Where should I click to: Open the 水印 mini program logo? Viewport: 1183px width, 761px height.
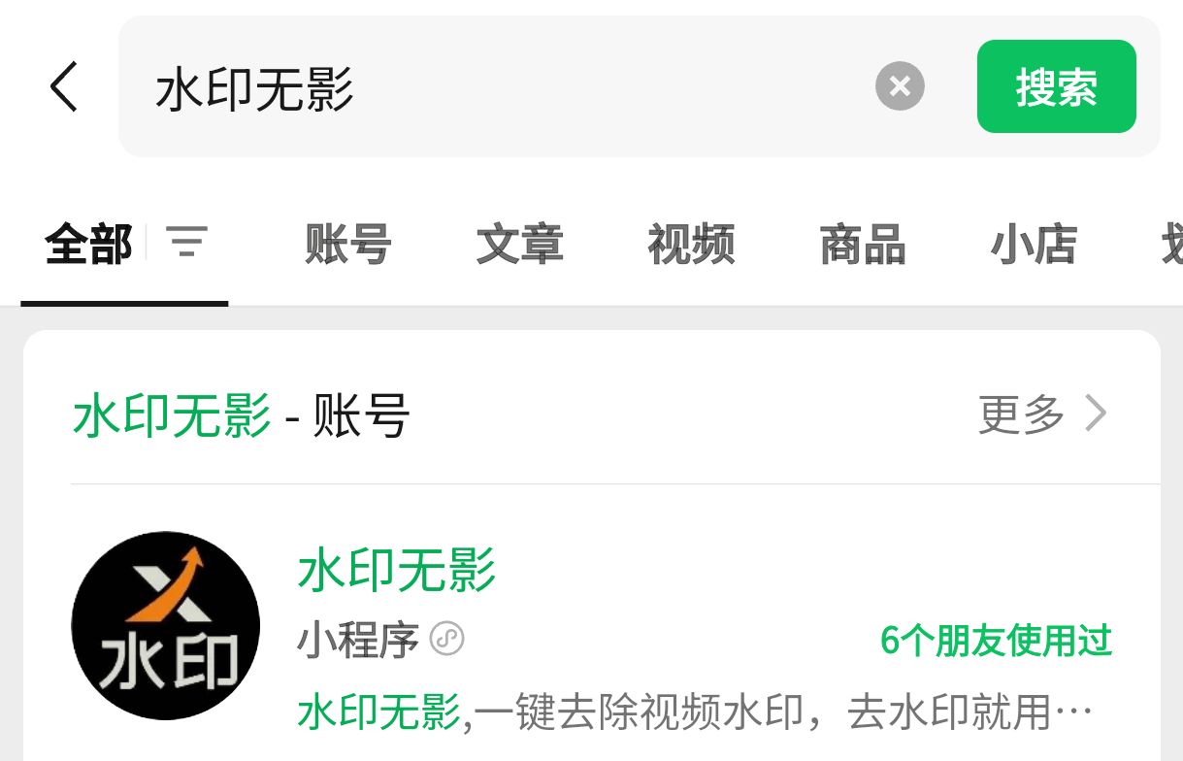tap(166, 625)
